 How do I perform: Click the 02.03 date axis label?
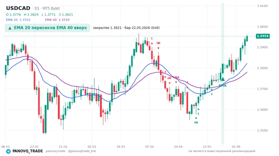[92, 146]
